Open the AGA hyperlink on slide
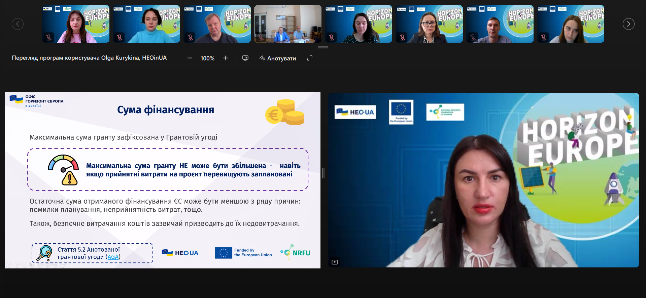 coord(113,257)
